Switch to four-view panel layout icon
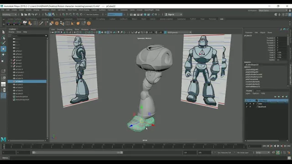This screenshot has height=164, width=292. pos(3,84)
